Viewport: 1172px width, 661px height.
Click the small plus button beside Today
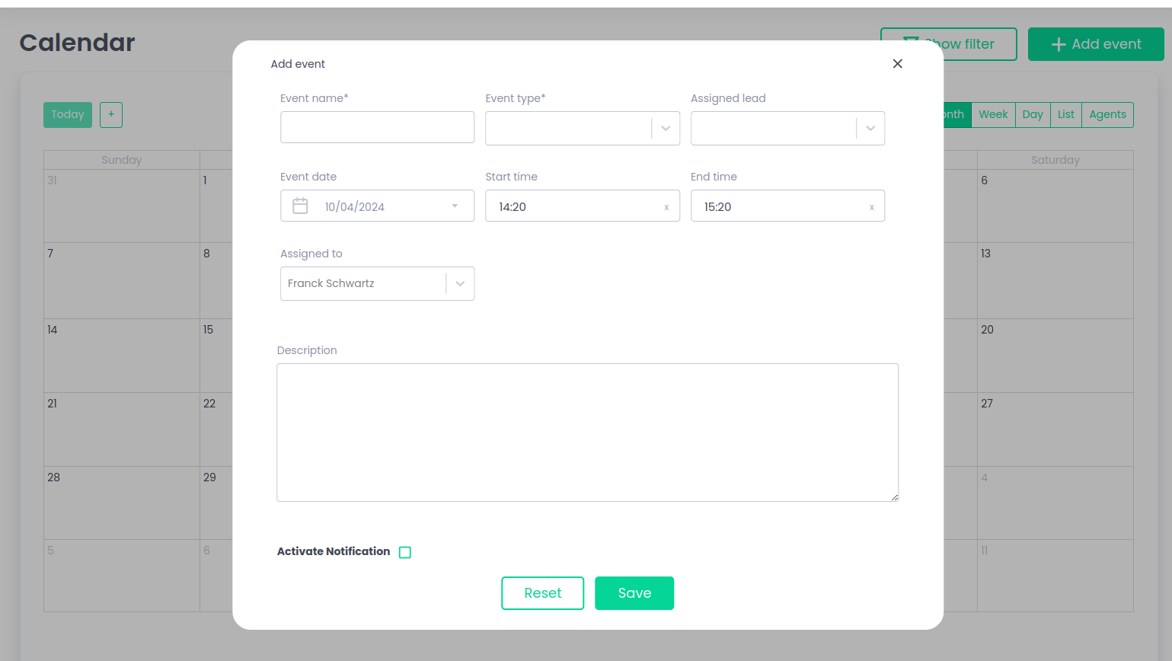[x=111, y=115]
